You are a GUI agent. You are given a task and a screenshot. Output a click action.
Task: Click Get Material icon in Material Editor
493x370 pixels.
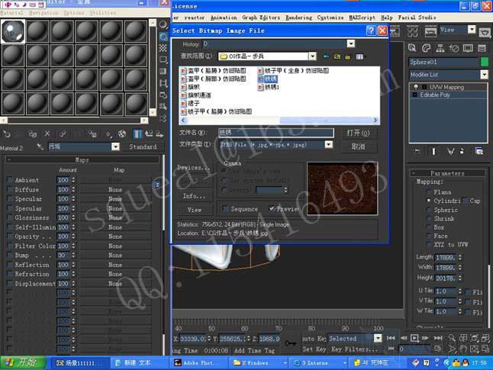[6, 134]
